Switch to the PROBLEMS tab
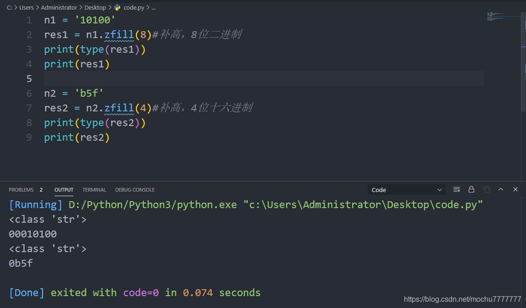Viewport: 526px width, 308px height. (x=21, y=190)
